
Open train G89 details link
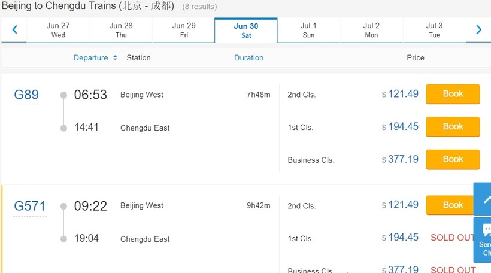[x=26, y=95]
